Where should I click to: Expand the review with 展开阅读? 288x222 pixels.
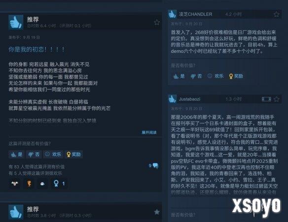point(149,133)
